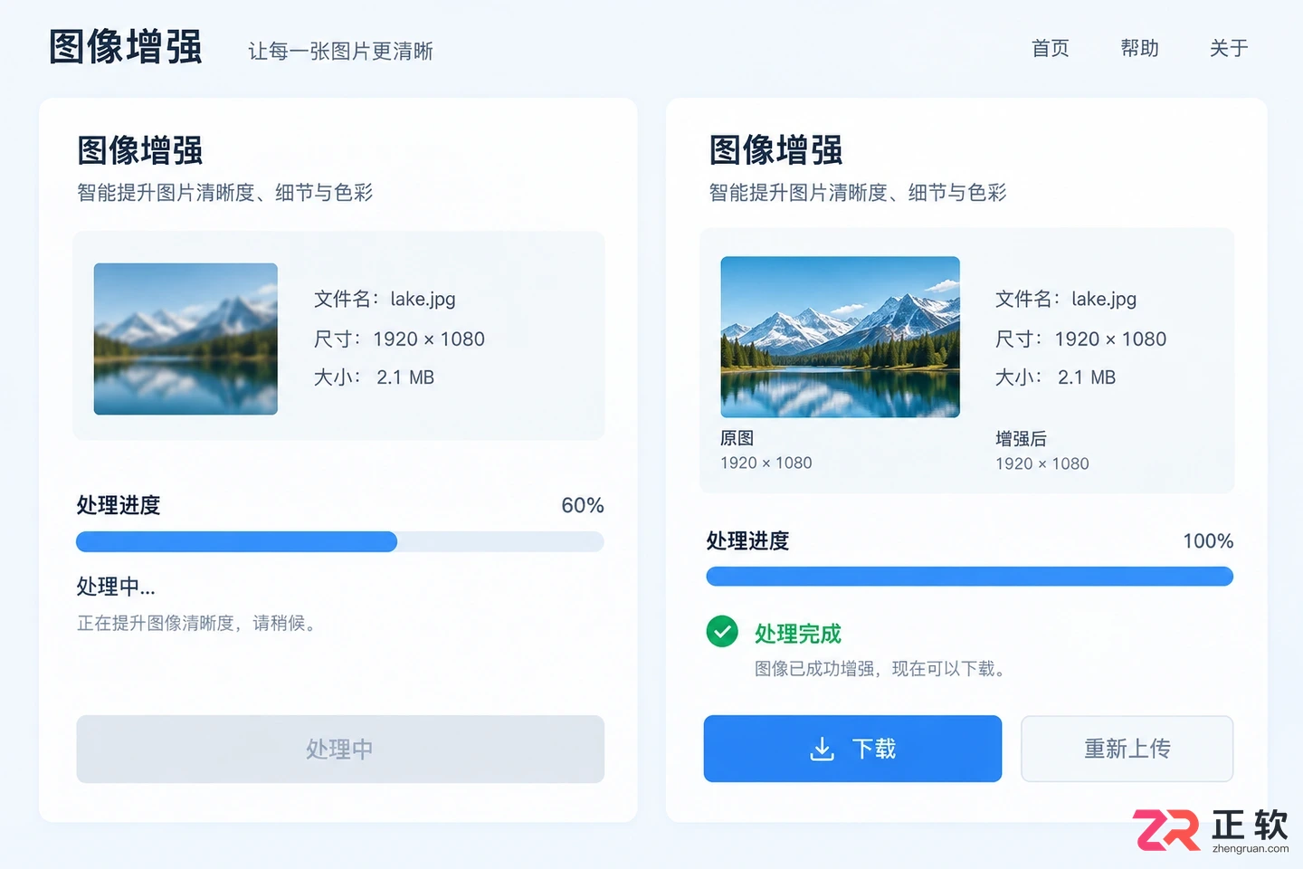Click 尺寸: 1920 × 1080 beside the sharp thumbnail
Viewport: 1303px width, 869px height.
click(1080, 339)
